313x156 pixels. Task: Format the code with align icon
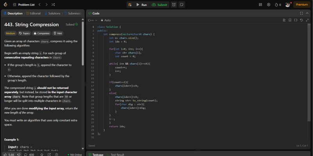point(284,20)
